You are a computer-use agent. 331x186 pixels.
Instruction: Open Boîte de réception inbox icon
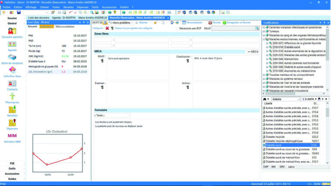point(12,58)
